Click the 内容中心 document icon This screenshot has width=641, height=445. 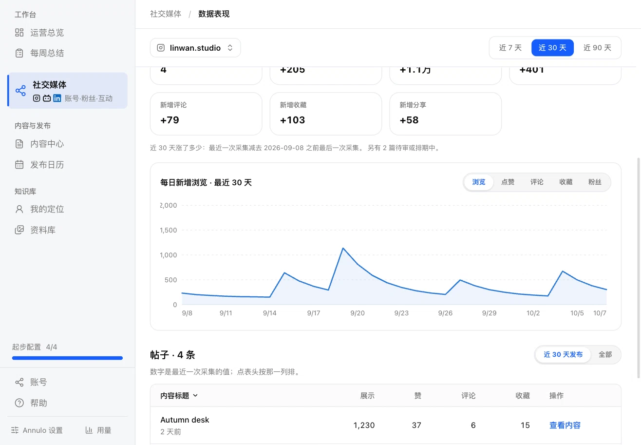point(19,144)
